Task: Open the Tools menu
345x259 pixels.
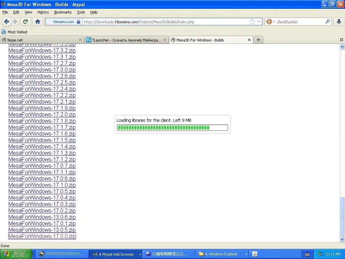Action: pos(81,12)
